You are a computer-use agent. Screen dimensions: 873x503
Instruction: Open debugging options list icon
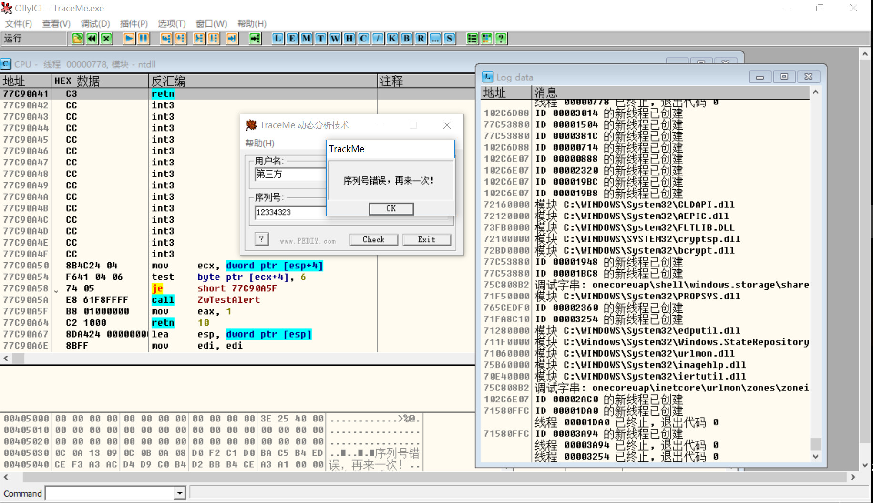click(x=472, y=39)
